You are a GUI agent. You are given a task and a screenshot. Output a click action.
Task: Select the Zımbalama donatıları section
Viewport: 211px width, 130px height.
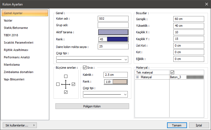pos(19,72)
